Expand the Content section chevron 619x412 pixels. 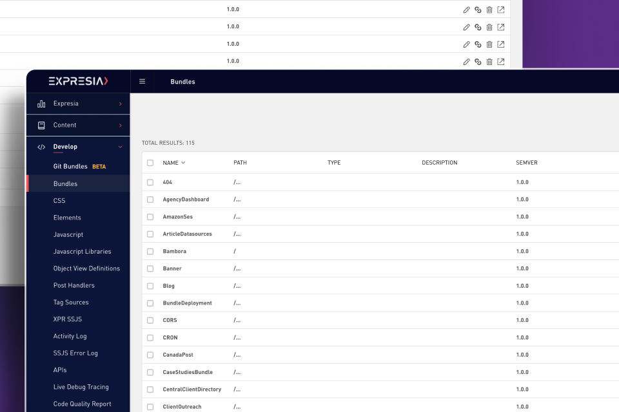121,126
